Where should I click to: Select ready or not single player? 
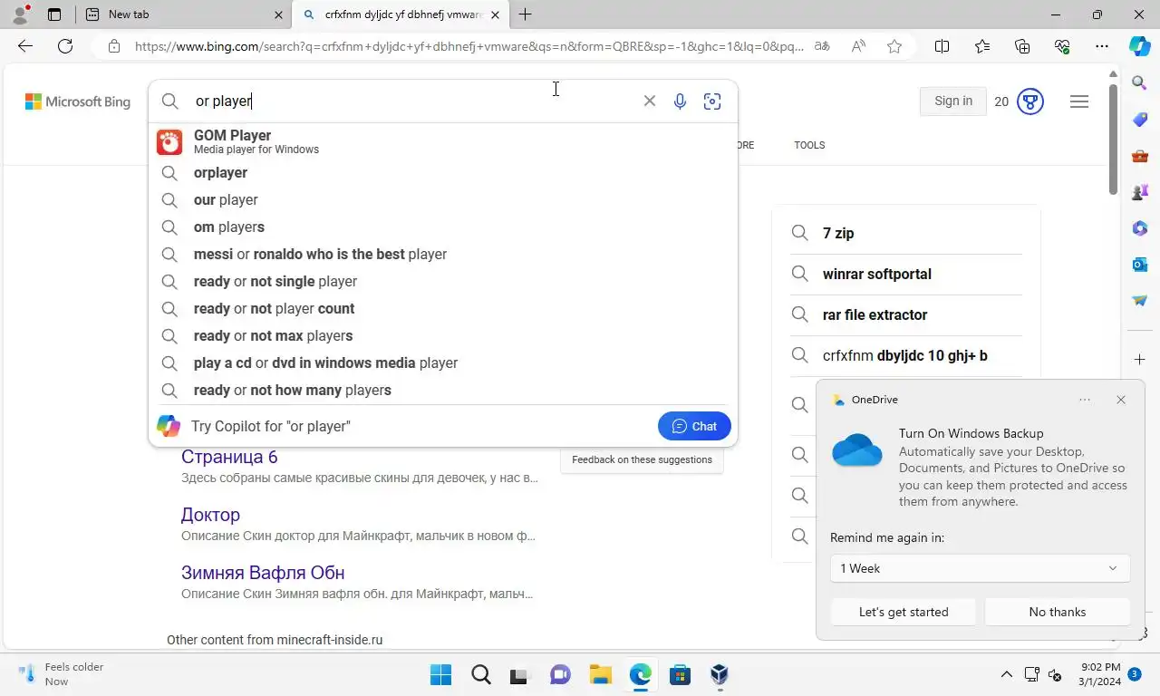[x=442, y=281]
